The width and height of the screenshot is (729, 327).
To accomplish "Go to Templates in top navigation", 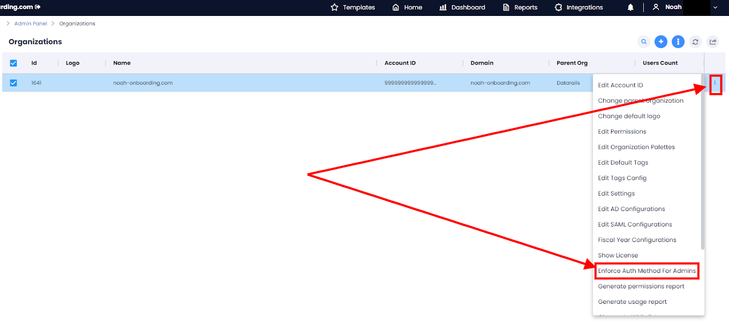I will (x=359, y=7).
